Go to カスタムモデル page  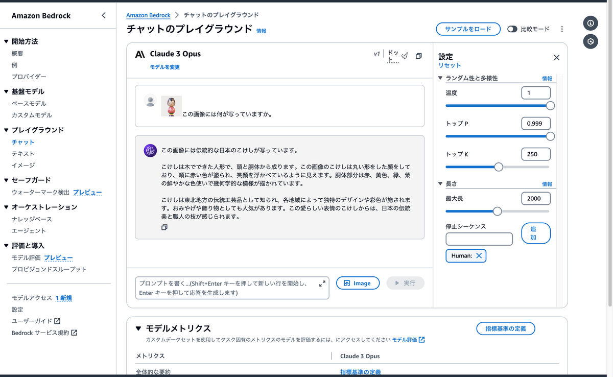tap(32, 115)
